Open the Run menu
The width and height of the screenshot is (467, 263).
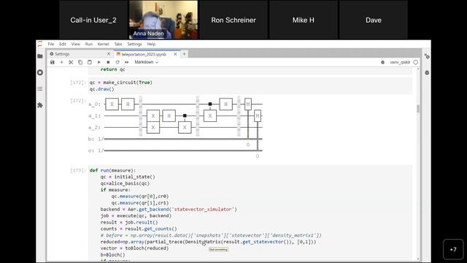[89, 44]
